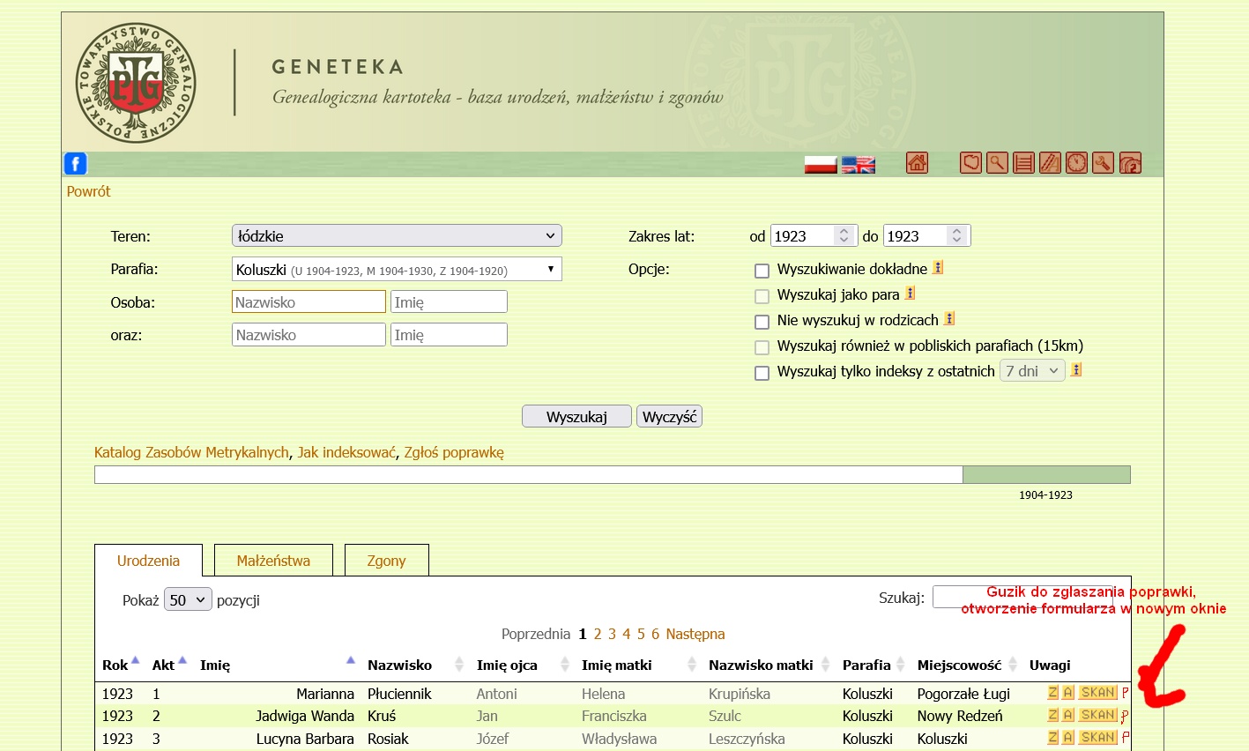Tick Wyszukaj tylko indeksy z ostatnich
Image resolution: width=1249 pixels, height=751 pixels.
pos(762,373)
